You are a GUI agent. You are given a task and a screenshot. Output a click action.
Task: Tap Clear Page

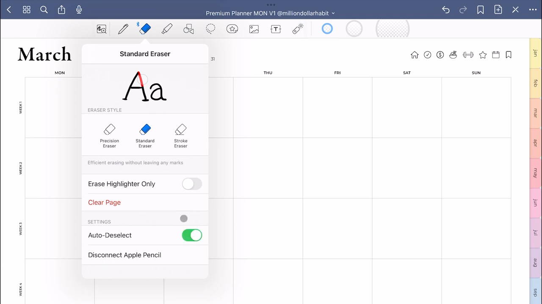(x=104, y=202)
